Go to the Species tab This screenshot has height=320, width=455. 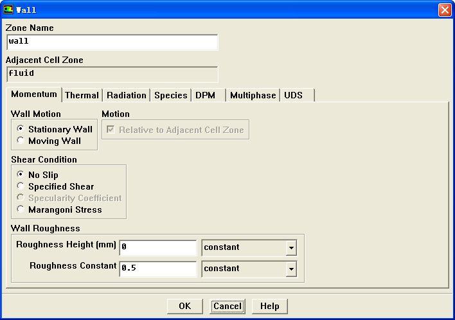[170, 95]
